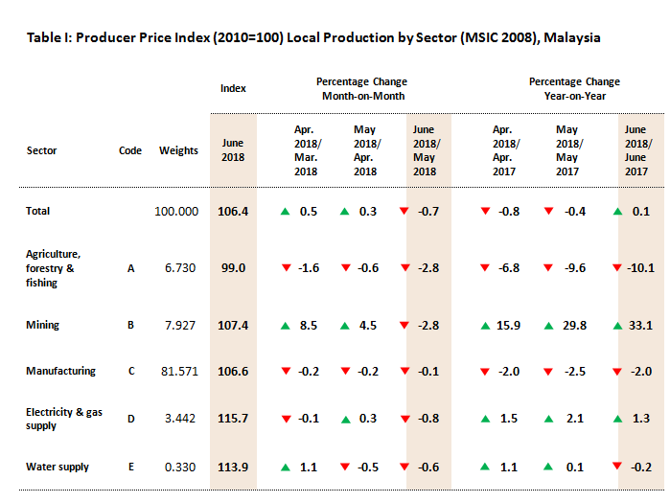Image resolution: width=670 pixels, height=502 pixels.
Task: Click the green up arrow beside 8.5
Action: 286,326
